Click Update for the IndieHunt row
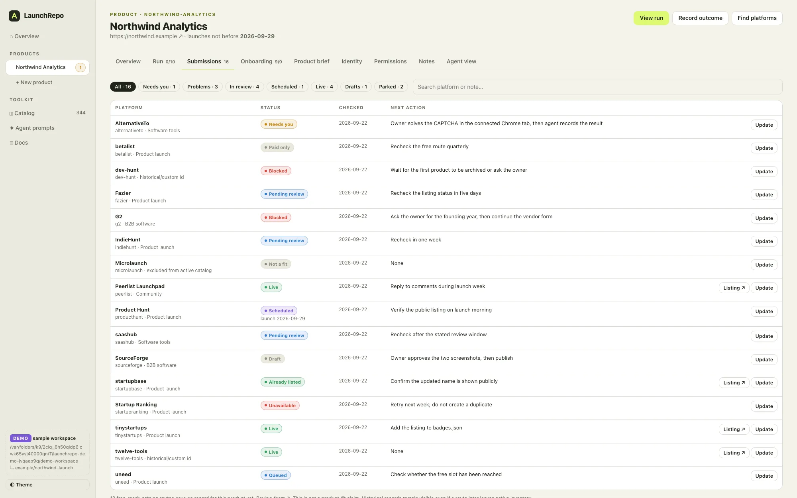Image resolution: width=797 pixels, height=498 pixels. 764,241
